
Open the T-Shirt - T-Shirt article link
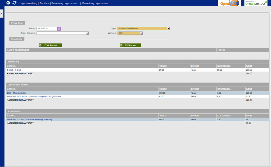(x=14, y=70)
